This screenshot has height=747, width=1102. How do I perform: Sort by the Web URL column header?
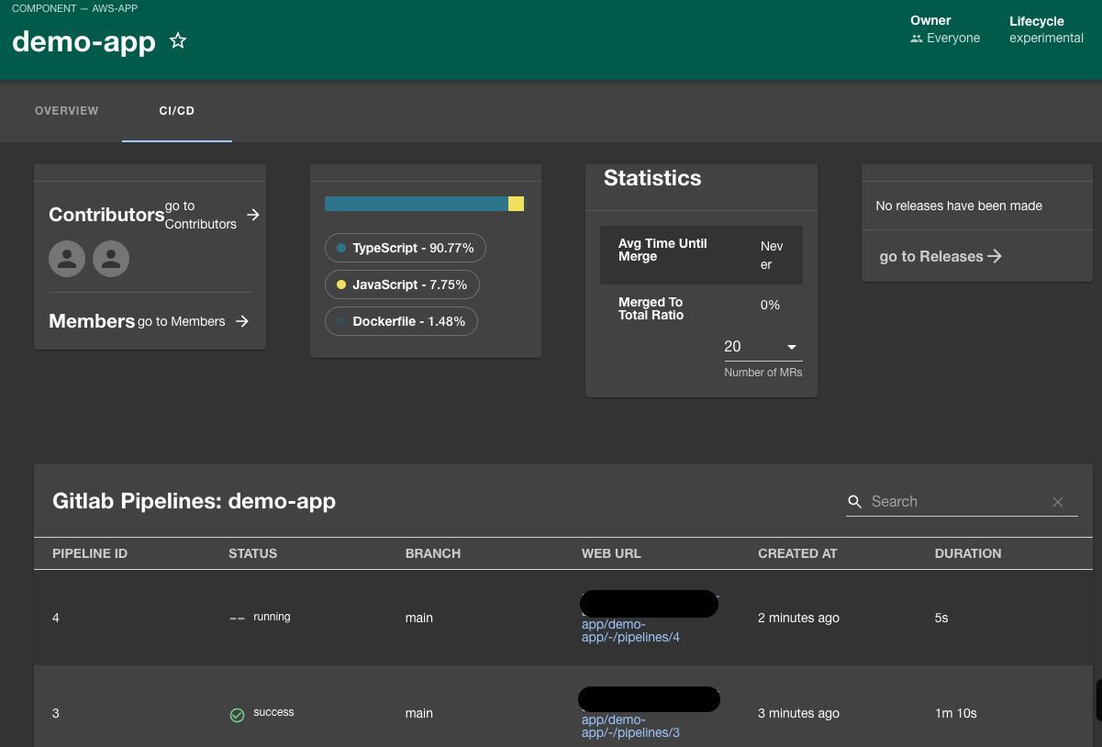point(611,553)
